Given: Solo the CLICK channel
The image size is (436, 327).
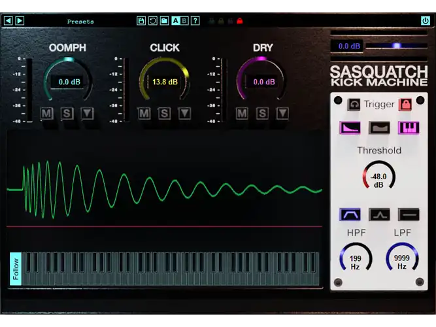Looking at the screenshot, I should click(164, 113).
